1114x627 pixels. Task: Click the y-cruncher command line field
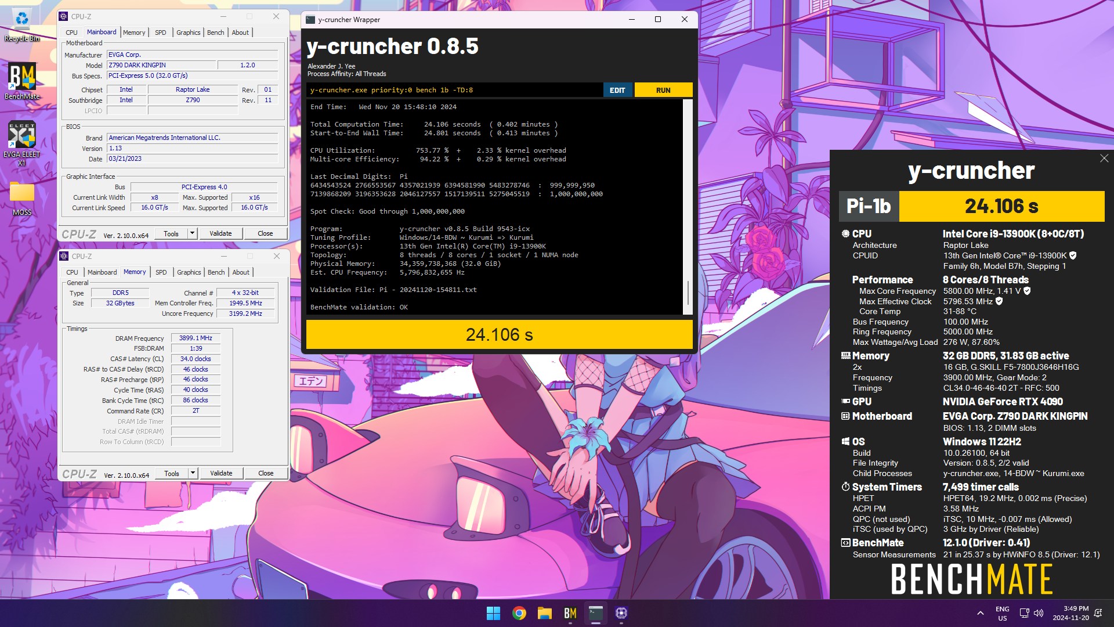(x=454, y=90)
